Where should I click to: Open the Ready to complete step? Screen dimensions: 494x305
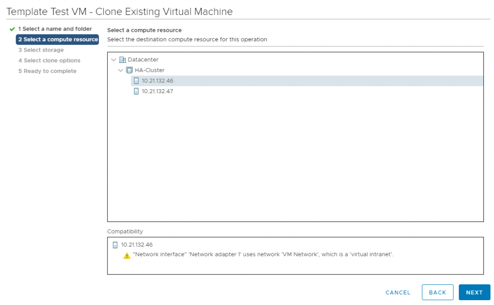(x=47, y=71)
